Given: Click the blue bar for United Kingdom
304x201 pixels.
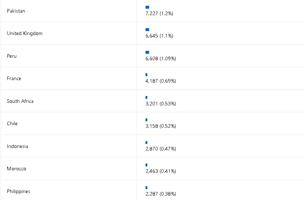Looking at the screenshot, I should point(147,30).
